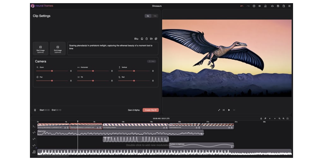Toggle lock on Oscillator to brightness modulation
This screenshot has height=161, width=323.
[232, 147]
